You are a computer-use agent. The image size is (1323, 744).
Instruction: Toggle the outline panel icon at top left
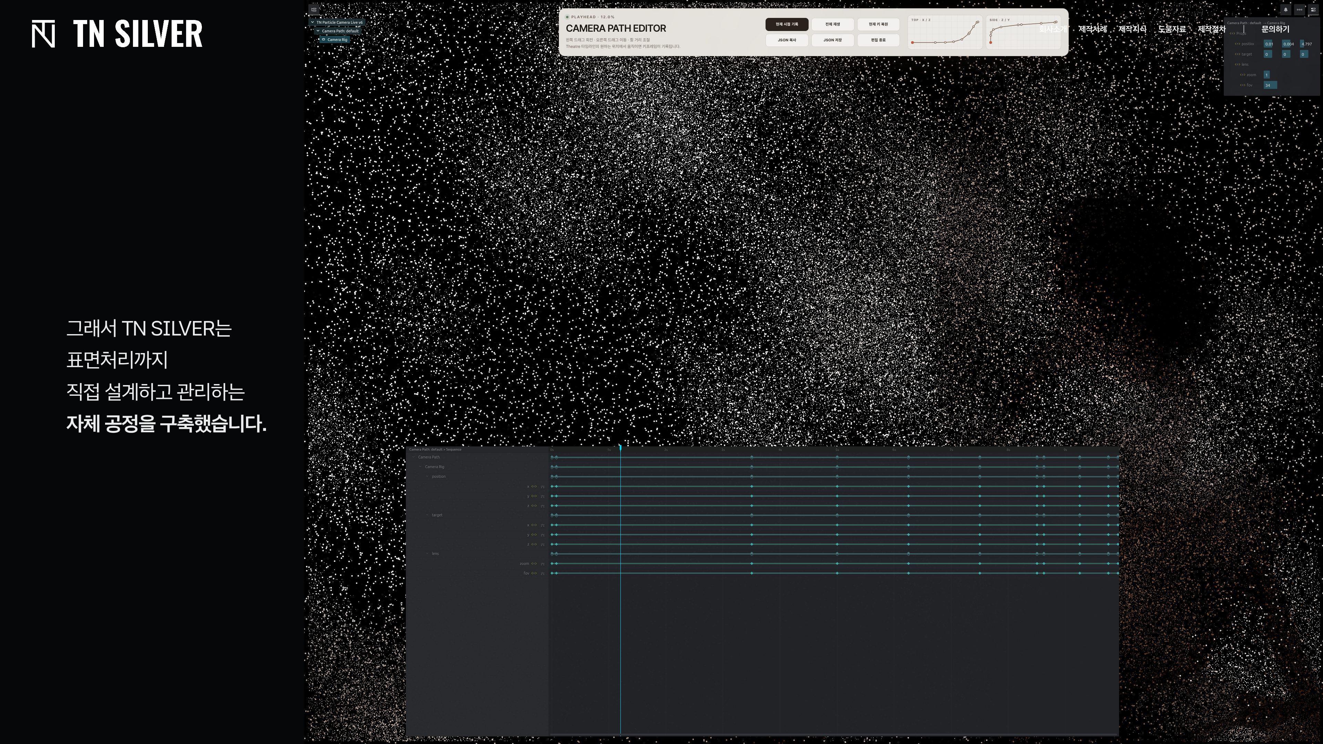coord(314,9)
